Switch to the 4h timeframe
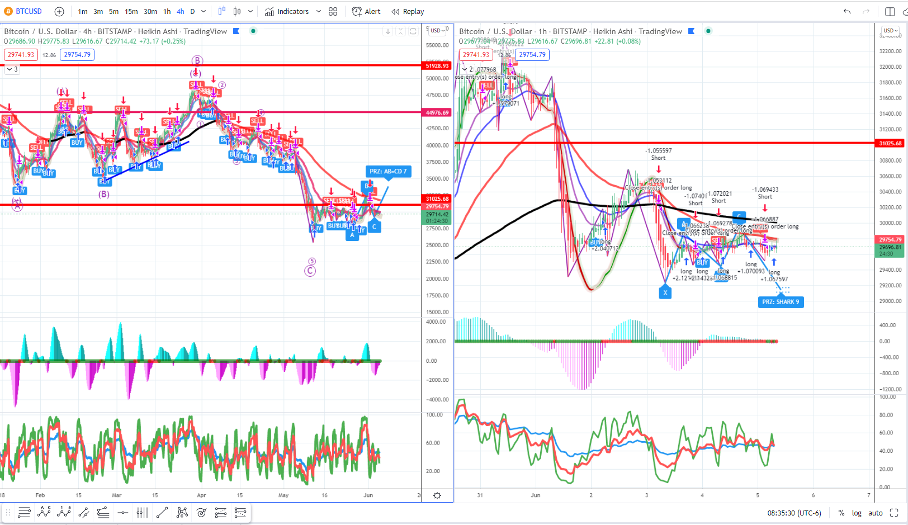Screen dimensions: 908x525 [181, 11]
